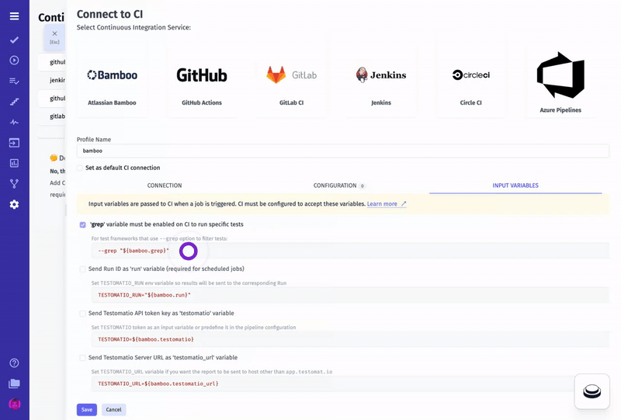This screenshot has height=420, width=621.
Task: Open the Pulse activity icon in sidebar
Action: pos(14,122)
